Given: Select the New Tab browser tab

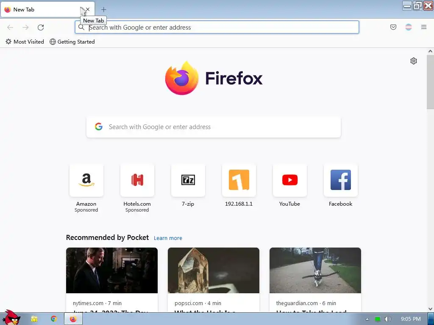Looking at the screenshot, I should tap(47, 10).
